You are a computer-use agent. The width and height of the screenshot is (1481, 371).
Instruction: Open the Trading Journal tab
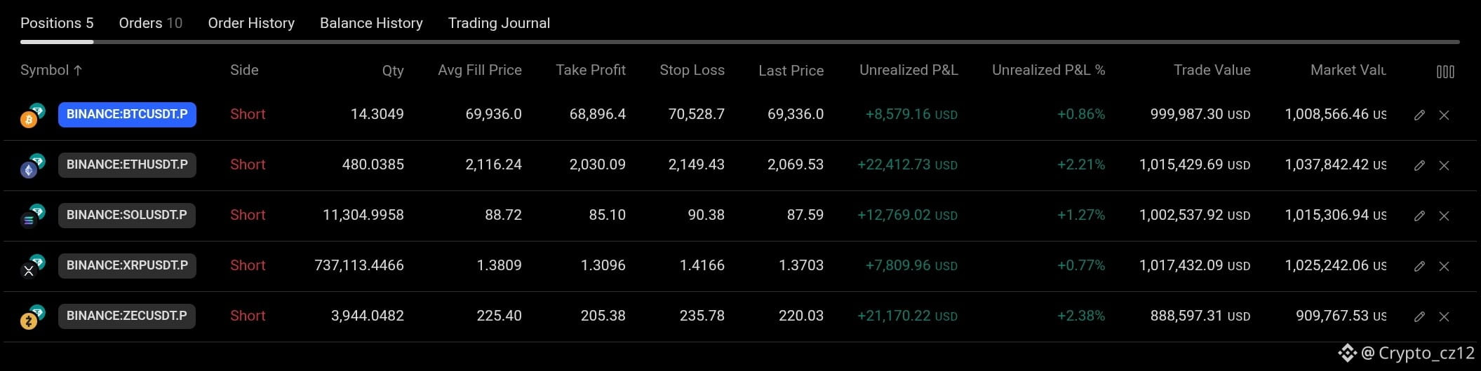pyautogui.click(x=499, y=23)
